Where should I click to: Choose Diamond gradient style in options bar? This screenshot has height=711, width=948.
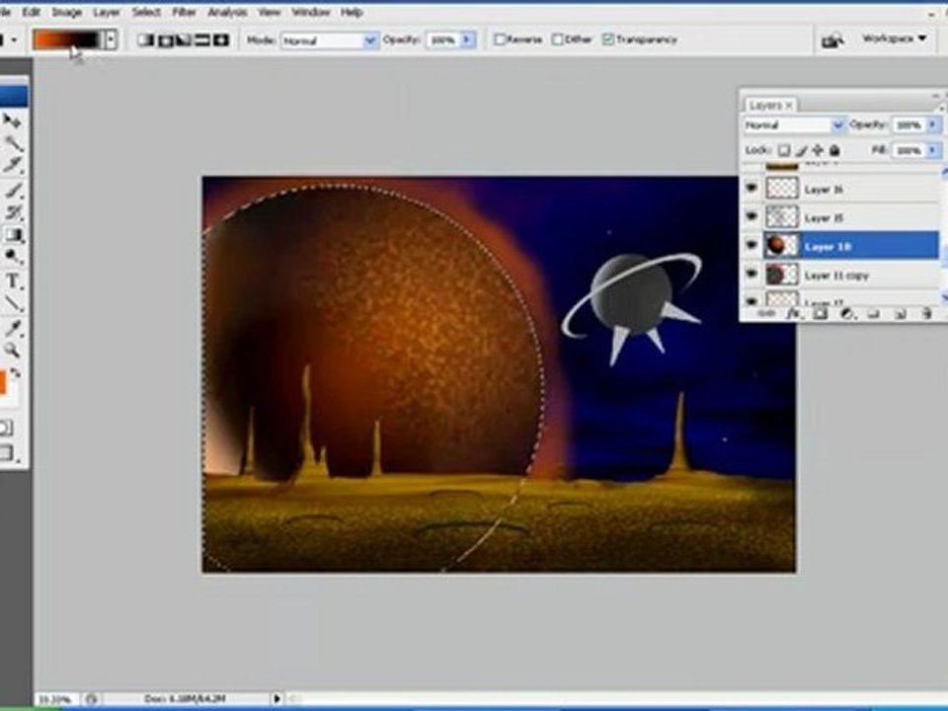tap(221, 40)
